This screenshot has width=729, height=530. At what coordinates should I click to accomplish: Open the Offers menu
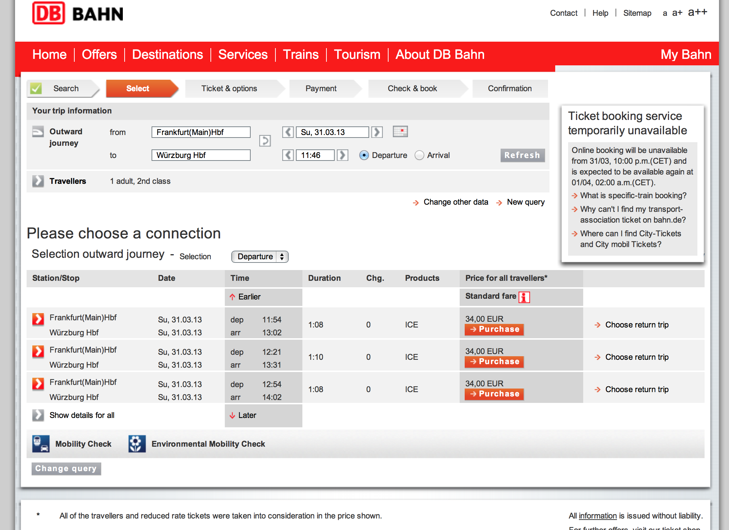(99, 55)
